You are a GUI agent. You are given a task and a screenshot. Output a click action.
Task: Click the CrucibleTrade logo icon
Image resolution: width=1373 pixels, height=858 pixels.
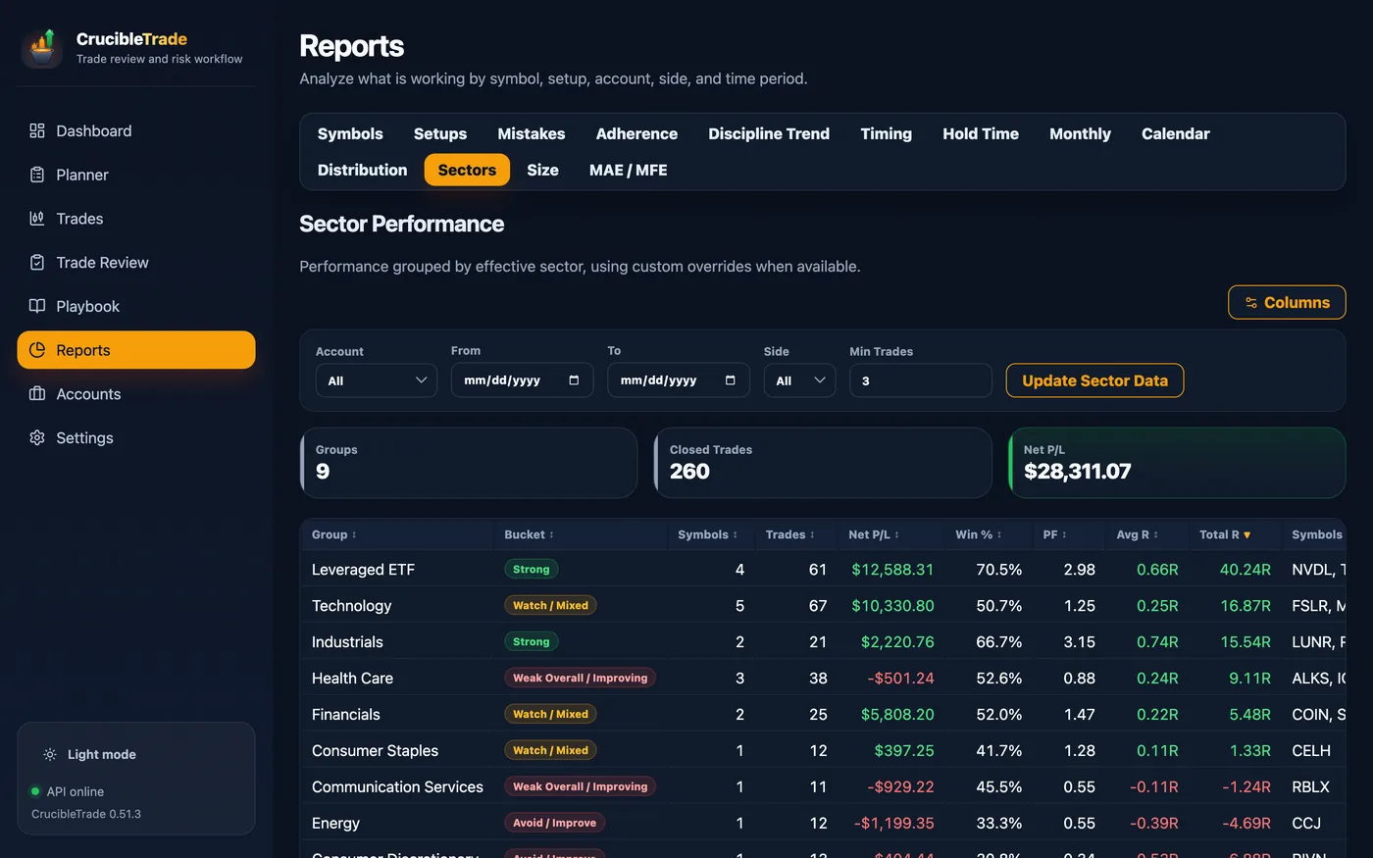click(42, 48)
